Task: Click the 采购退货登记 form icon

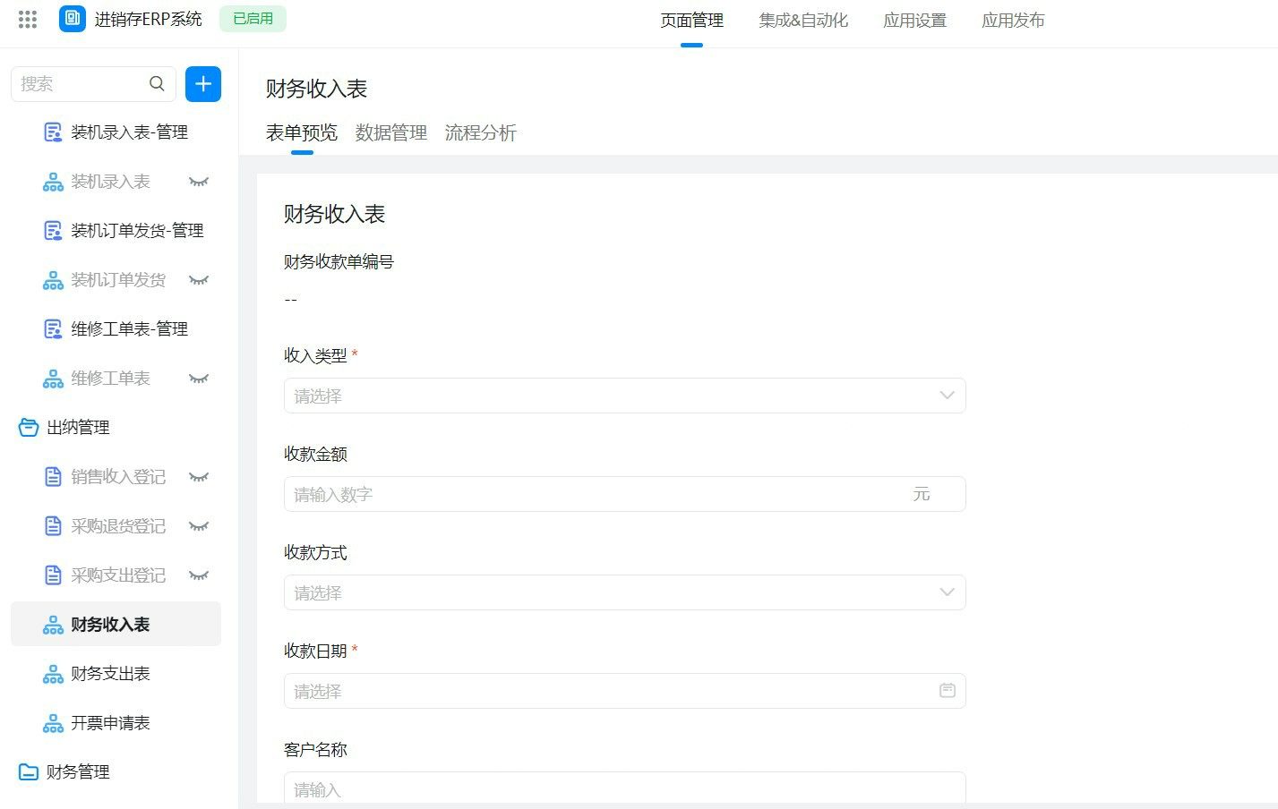Action: [53, 526]
